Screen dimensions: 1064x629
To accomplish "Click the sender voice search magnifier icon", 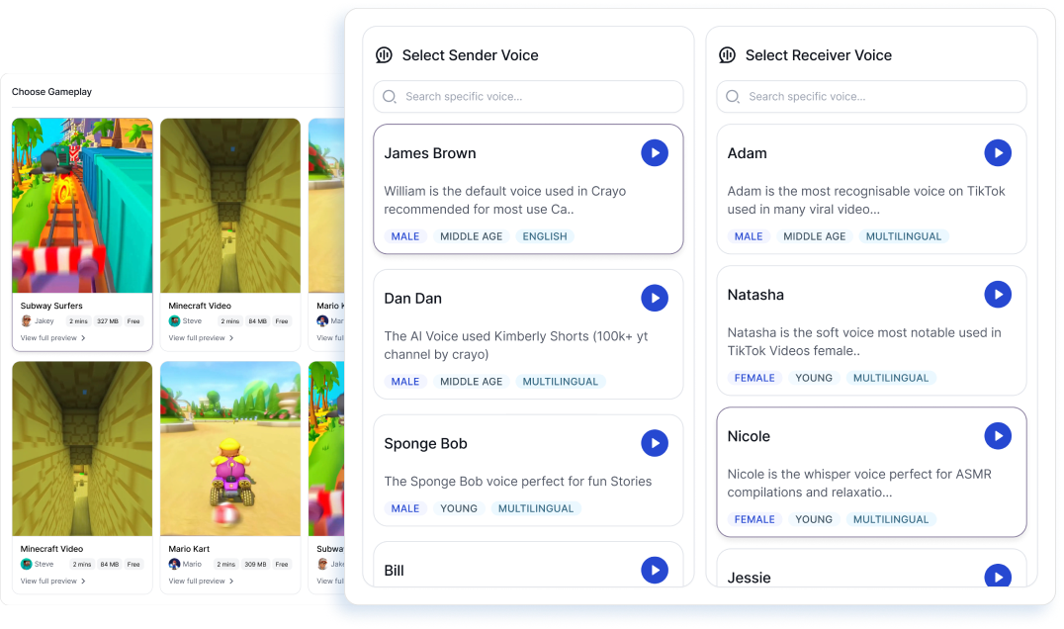I will click(390, 96).
